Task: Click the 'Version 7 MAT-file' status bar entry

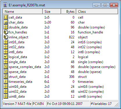Action: [17, 104]
